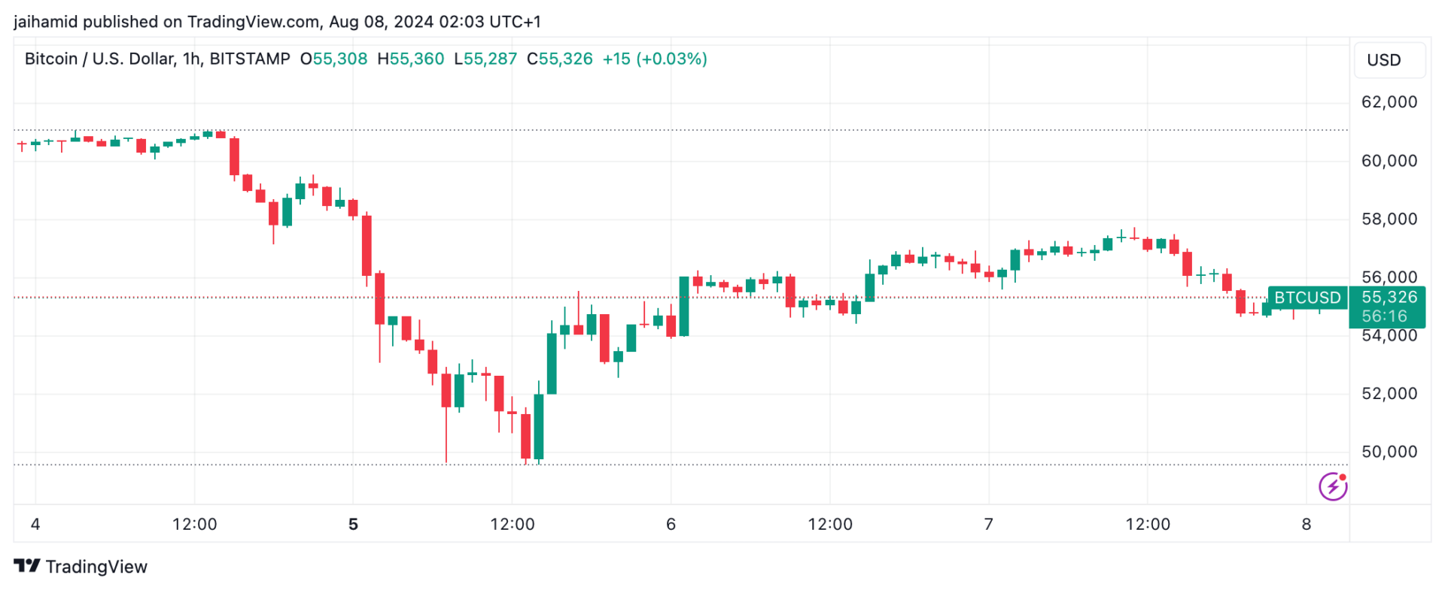Image resolution: width=1445 pixels, height=590 pixels.
Task: Click the Bitcoin / U.S. Dollar chart title
Action: pos(157,59)
